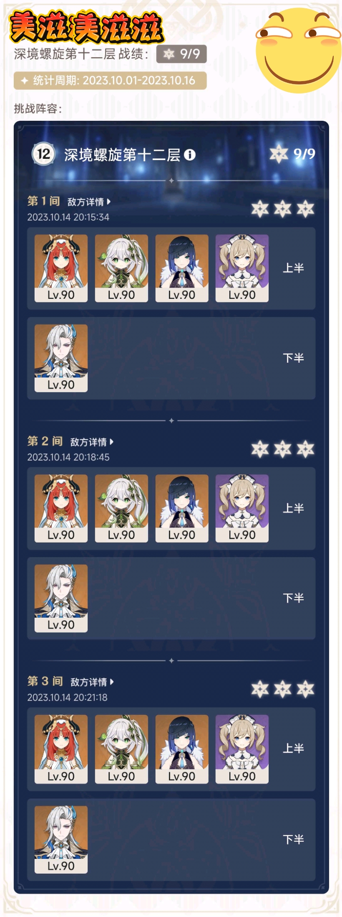Select Yelan's portrait in chamber 2's first half
The height and width of the screenshot is (917, 342).
tap(182, 509)
